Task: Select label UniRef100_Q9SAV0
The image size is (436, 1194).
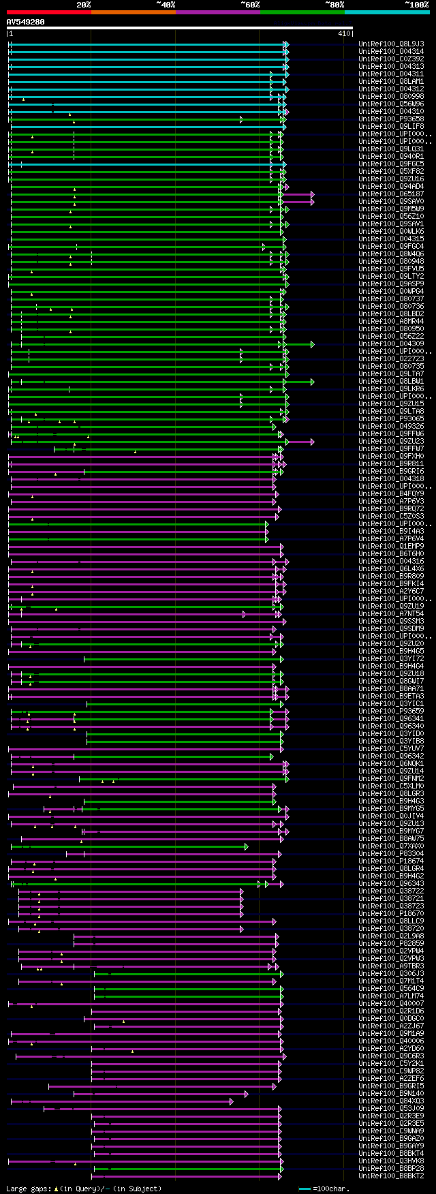Action: tap(391, 201)
